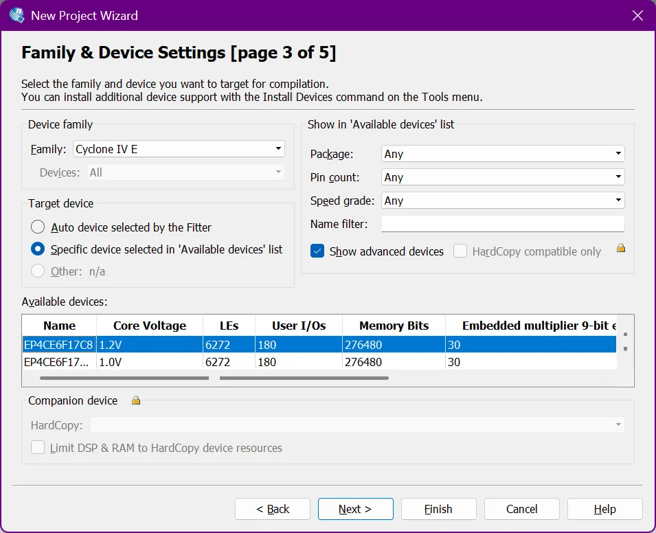The width and height of the screenshot is (656, 533).
Task: Click the lock icon beside HardCopy compatible only
Action: (621, 248)
